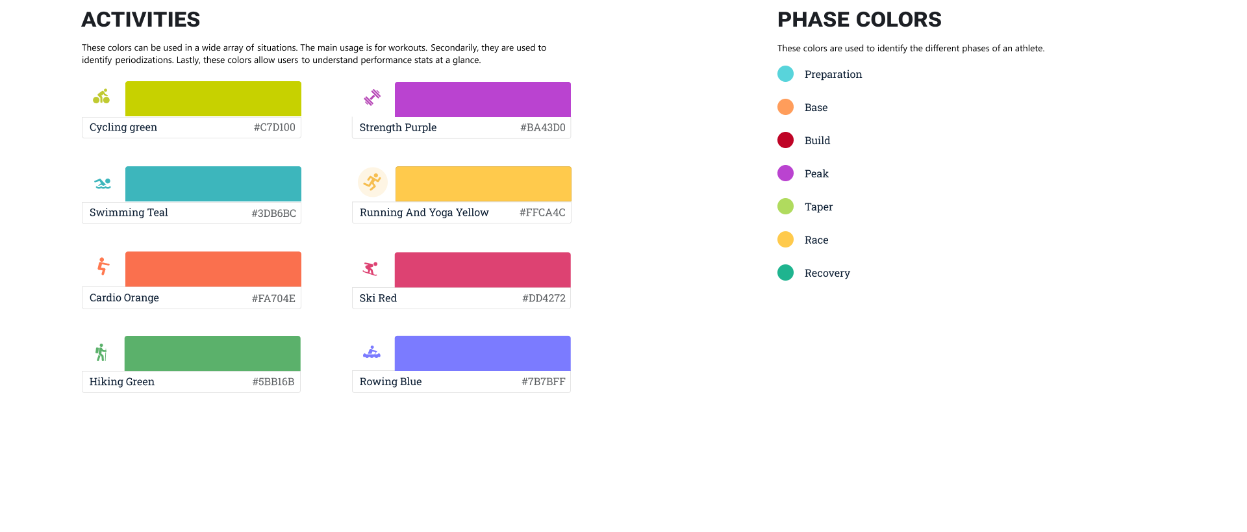Click the Cardio Orange hex code #FA704E
Screen dimensions: 1247x532
pyautogui.click(x=273, y=298)
